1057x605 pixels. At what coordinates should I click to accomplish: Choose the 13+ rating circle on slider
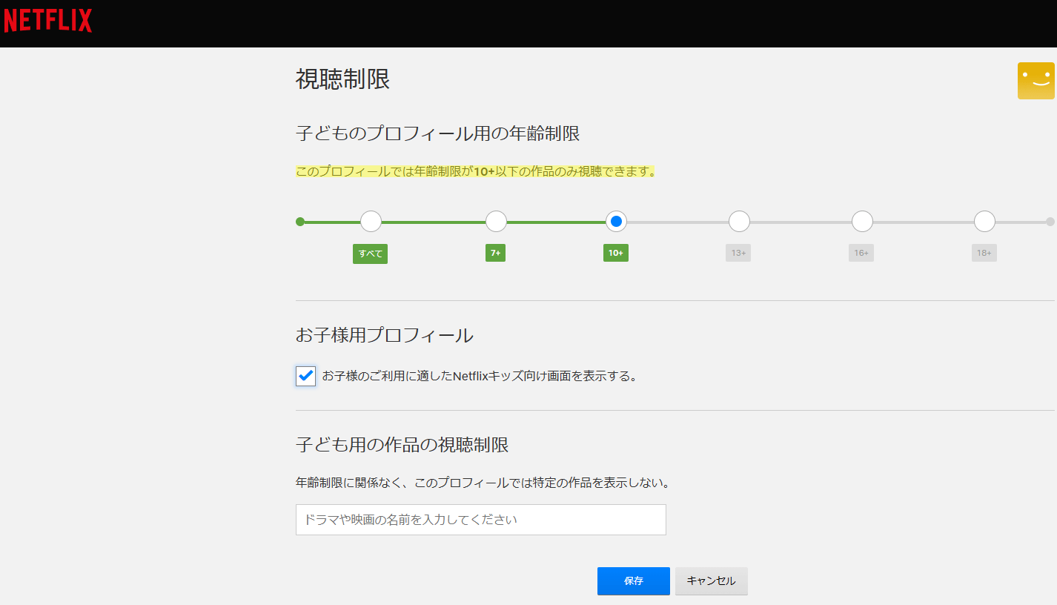(739, 222)
